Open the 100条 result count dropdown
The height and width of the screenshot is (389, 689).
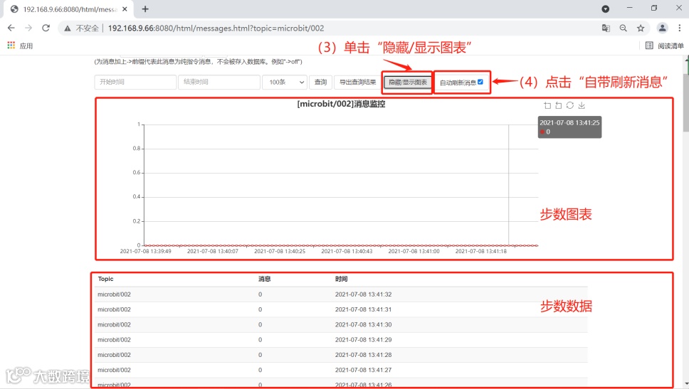tap(285, 82)
